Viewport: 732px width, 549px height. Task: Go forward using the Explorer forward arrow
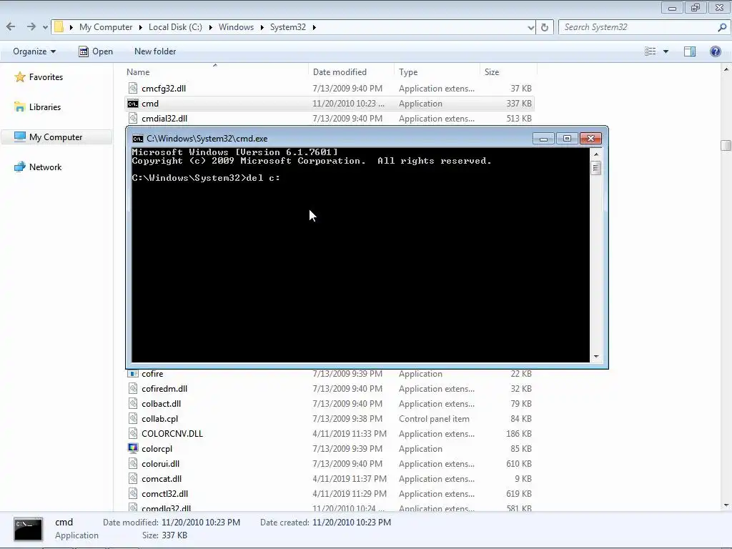31,26
